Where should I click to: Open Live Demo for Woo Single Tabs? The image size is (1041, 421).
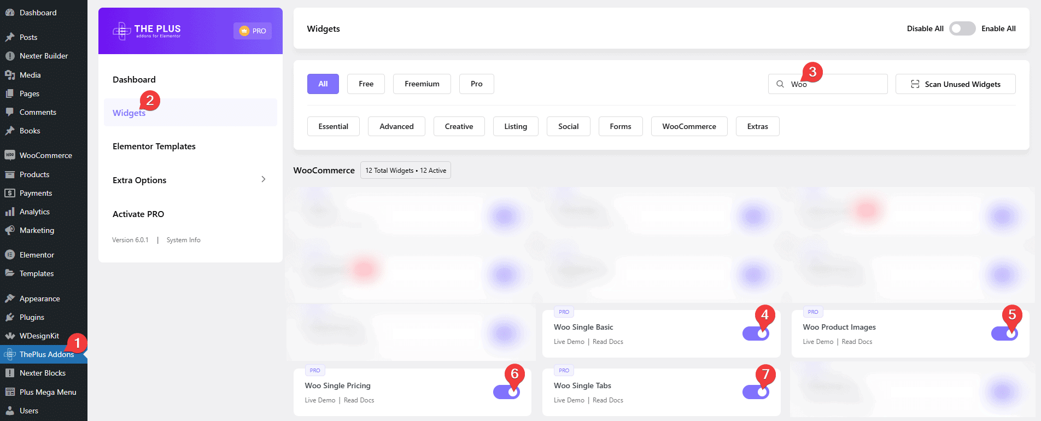coord(569,400)
